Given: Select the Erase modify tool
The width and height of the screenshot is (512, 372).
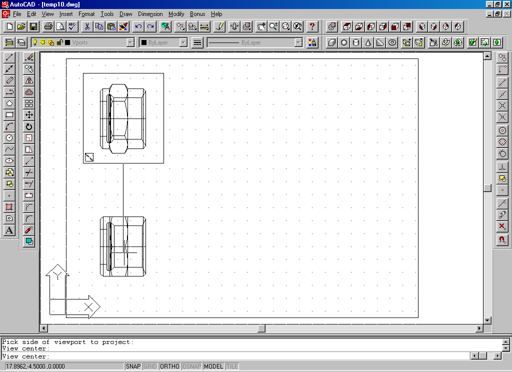Looking at the screenshot, I should pos(29,57).
